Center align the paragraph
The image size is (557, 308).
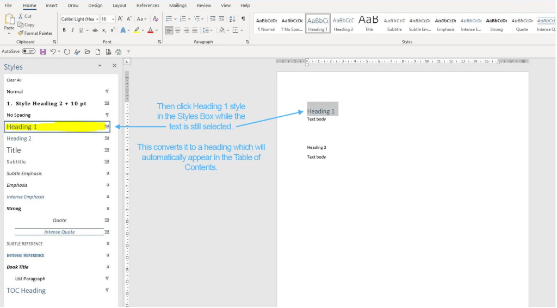178,30
